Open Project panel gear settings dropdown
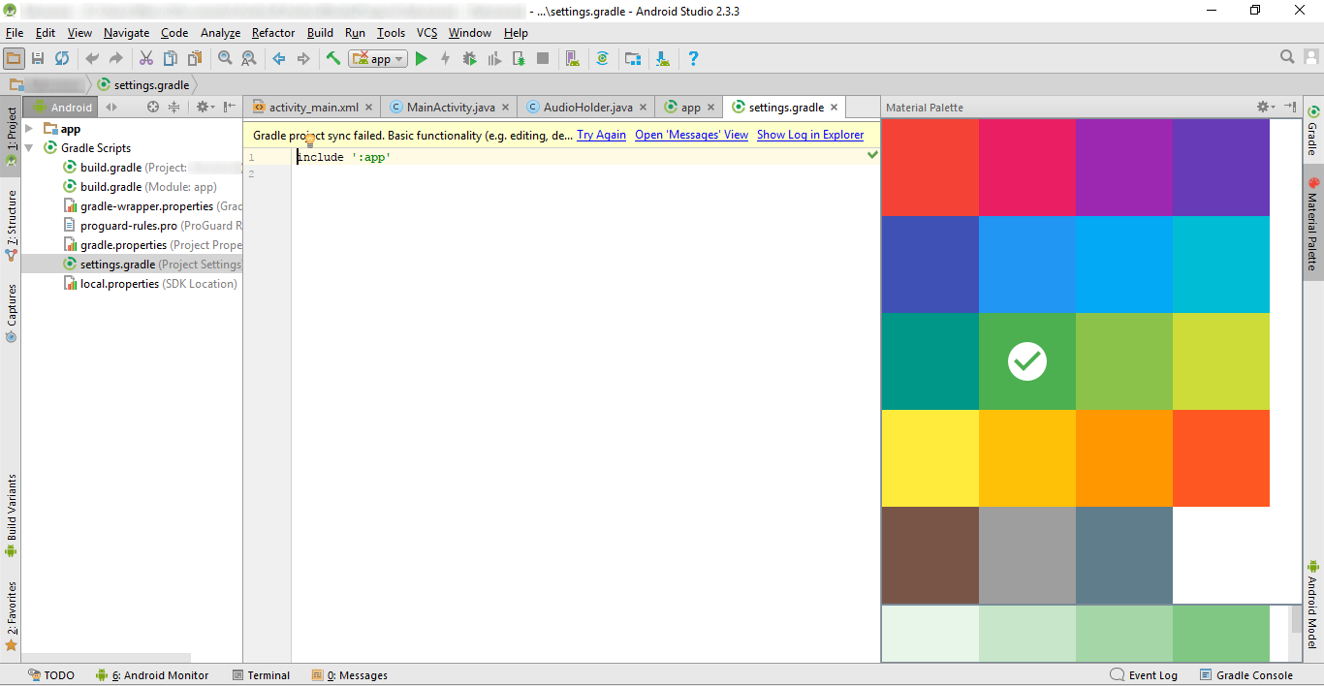This screenshot has width=1324, height=686. 205,107
